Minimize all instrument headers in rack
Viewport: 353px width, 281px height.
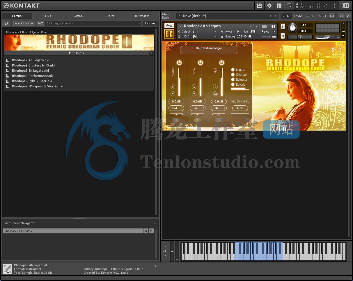coord(348,16)
